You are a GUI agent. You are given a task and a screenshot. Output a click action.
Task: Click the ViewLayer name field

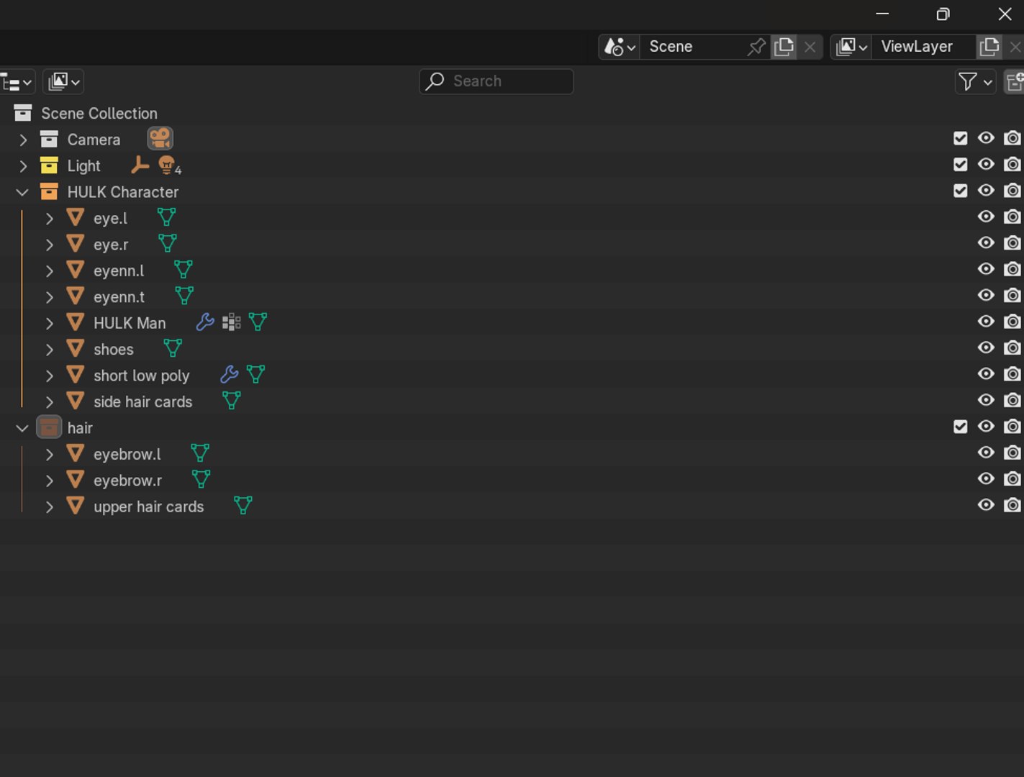tap(924, 47)
